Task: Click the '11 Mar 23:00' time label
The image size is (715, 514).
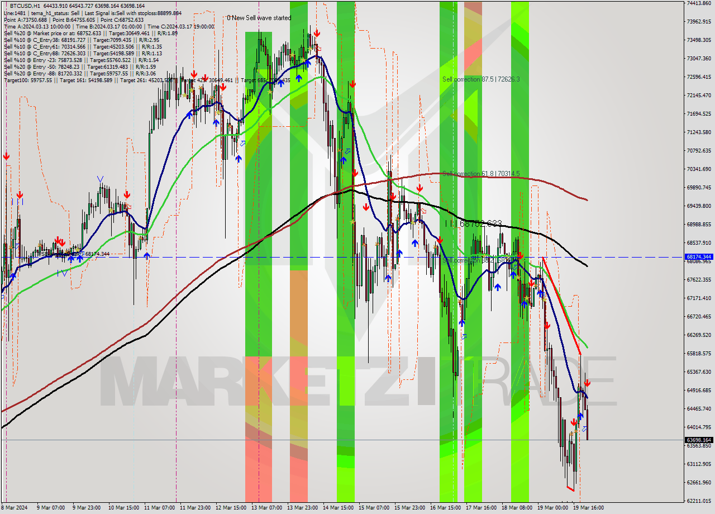Action: click(196, 508)
